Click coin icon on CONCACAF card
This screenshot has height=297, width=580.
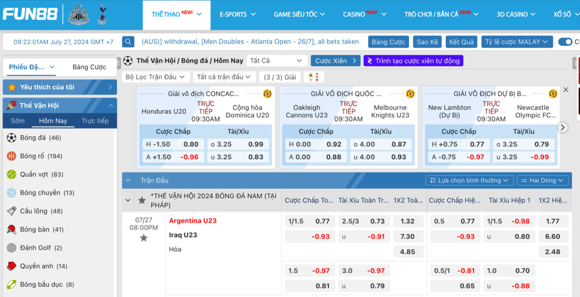coord(267,94)
